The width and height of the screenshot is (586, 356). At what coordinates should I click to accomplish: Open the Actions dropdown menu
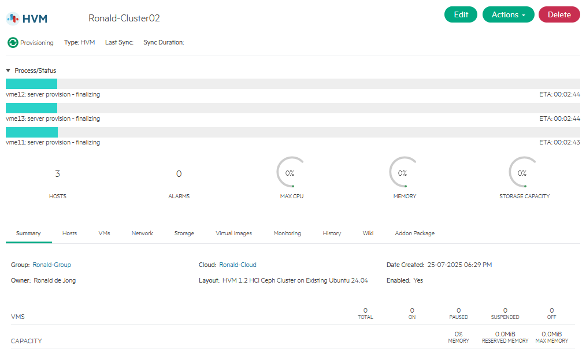pos(508,15)
